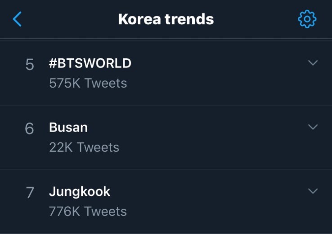The width and height of the screenshot is (332, 234).
Task: Open trends settings gear icon
Action: click(x=307, y=19)
